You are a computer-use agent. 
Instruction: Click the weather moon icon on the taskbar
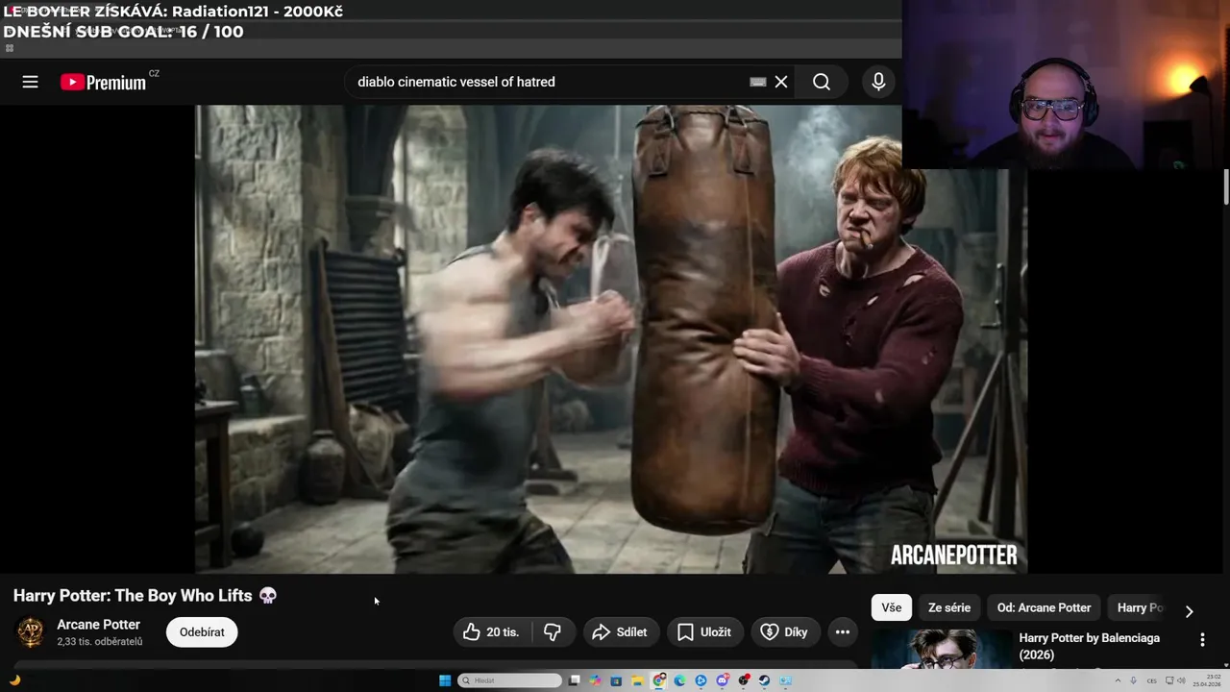[x=14, y=680]
